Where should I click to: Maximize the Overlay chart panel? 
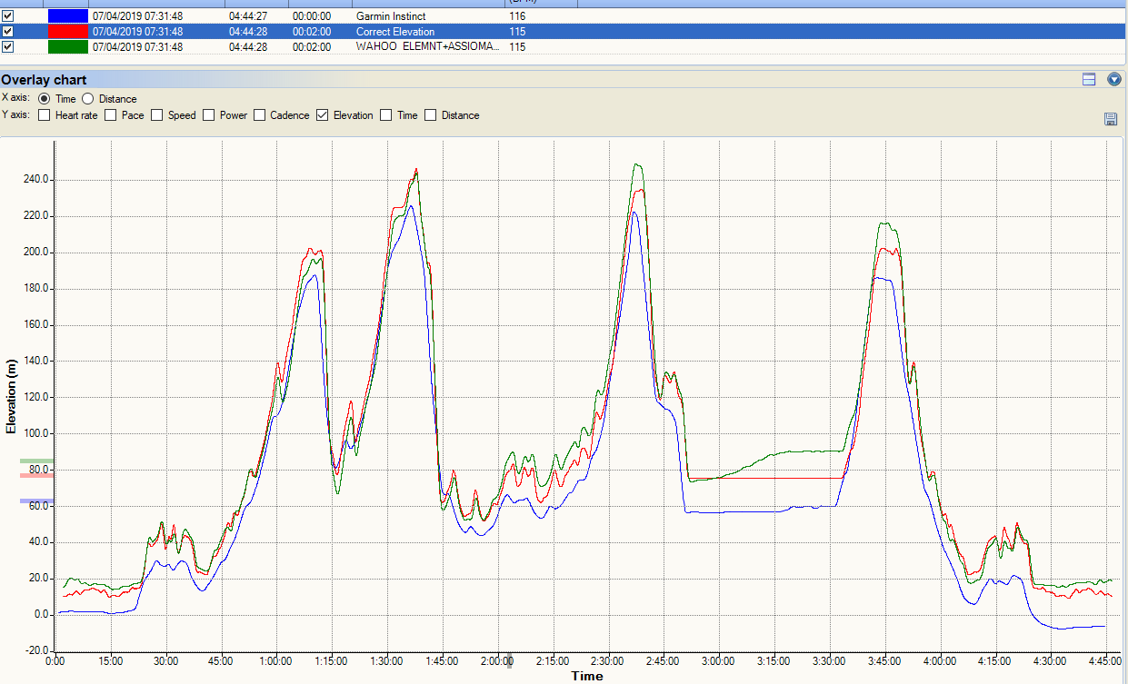[1089, 80]
